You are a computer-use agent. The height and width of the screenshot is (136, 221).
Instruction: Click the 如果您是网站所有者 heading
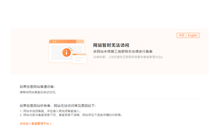[x=35, y=105]
